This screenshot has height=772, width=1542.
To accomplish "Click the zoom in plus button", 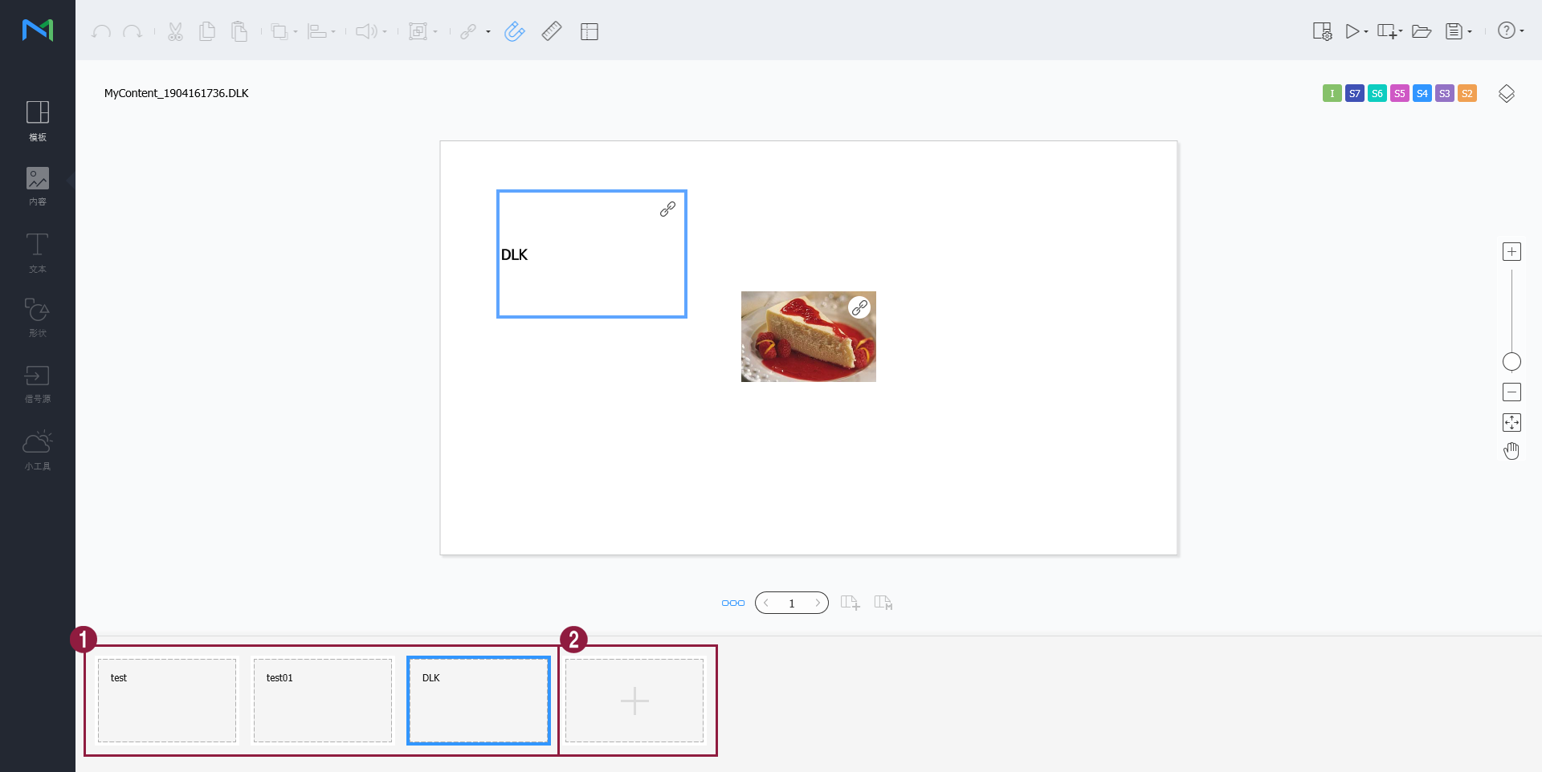I will pos(1511,252).
